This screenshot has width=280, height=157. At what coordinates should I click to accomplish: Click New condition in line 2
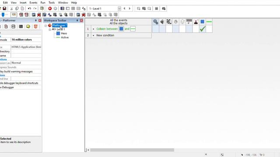pyautogui.click(x=105, y=35)
